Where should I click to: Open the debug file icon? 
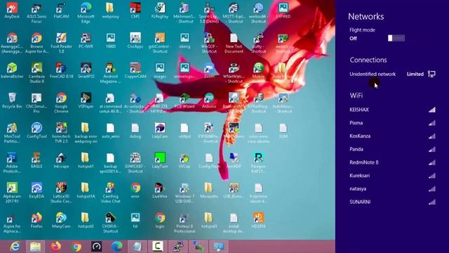pos(135,131)
